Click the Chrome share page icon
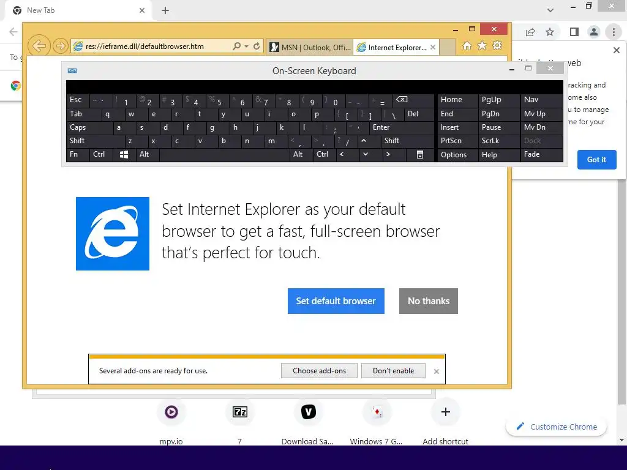 coord(530,32)
